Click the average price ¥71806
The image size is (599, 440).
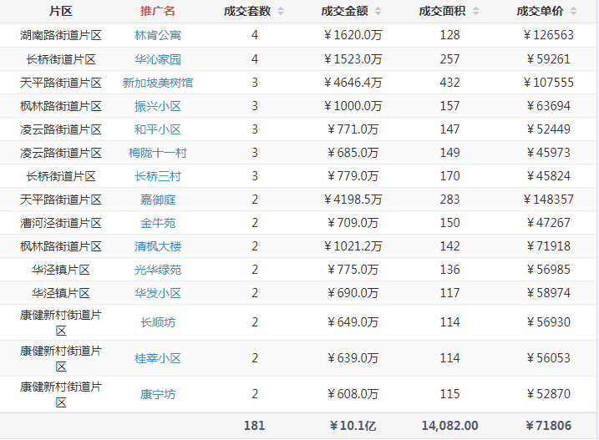click(548, 426)
